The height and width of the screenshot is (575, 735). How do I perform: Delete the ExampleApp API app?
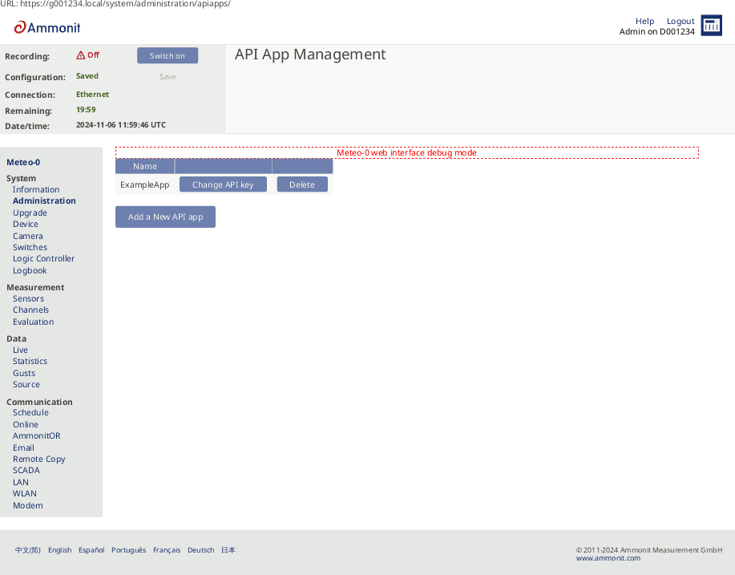(x=302, y=184)
